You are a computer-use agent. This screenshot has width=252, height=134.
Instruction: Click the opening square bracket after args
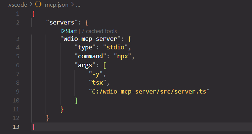click(x=105, y=65)
